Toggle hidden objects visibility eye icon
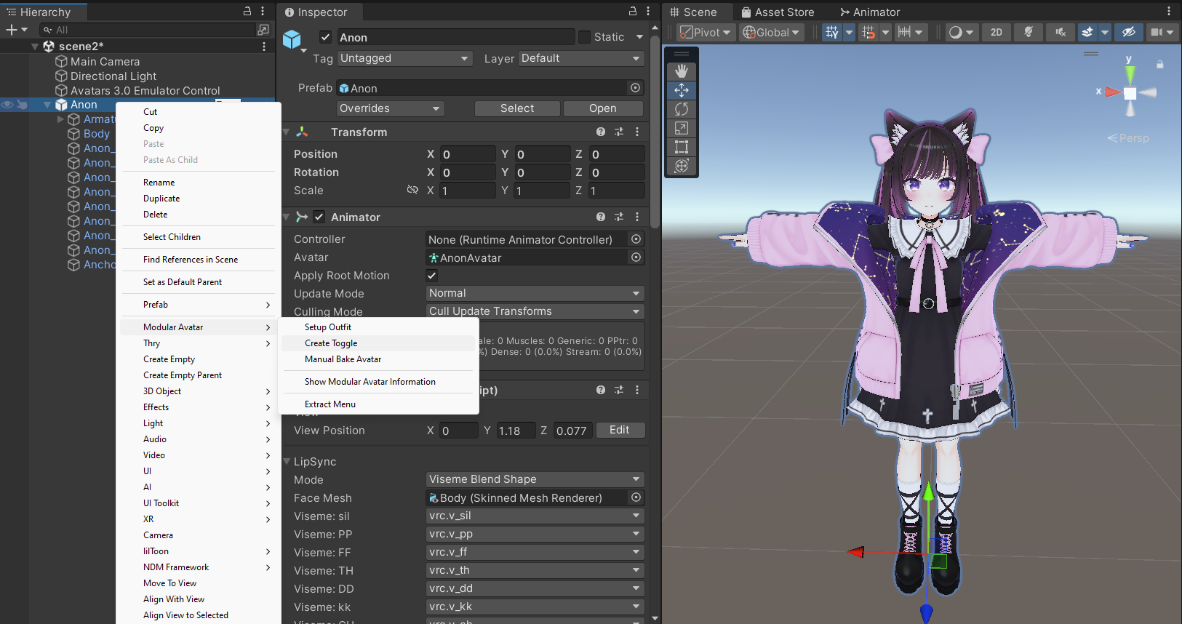1182x624 pixels. click(x=1129, y=32)
